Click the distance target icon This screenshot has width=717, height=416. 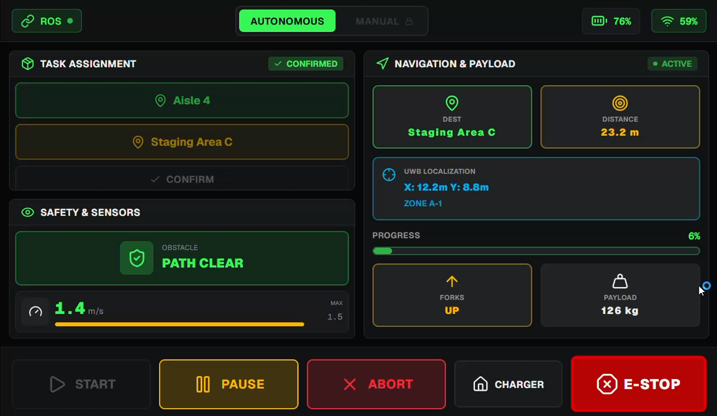point(620,103)
